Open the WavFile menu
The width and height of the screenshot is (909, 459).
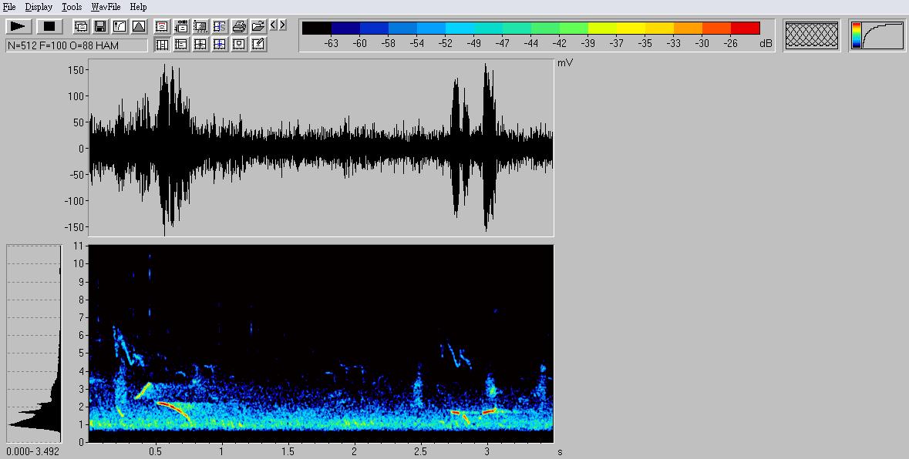pos(106,7)
